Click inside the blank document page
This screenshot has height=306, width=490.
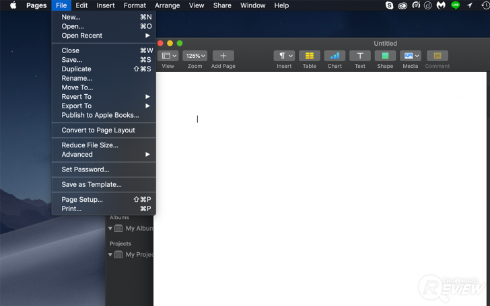[321, 189]
